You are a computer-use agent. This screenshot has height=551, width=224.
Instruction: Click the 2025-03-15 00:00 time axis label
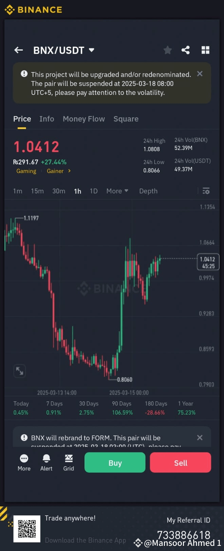pos(129,393)
